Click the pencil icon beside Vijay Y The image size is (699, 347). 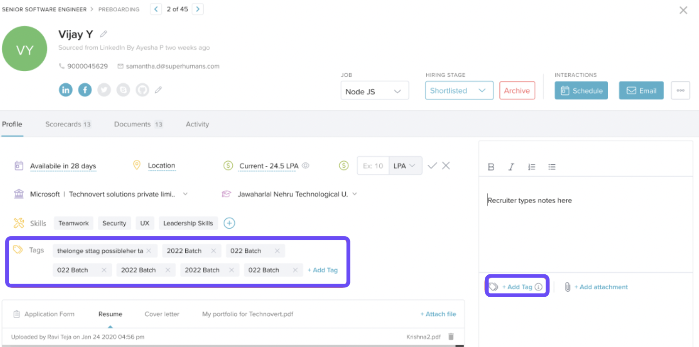104,34
